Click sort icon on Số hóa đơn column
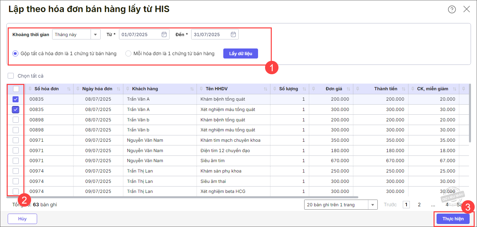 click(x=69, y=89)
